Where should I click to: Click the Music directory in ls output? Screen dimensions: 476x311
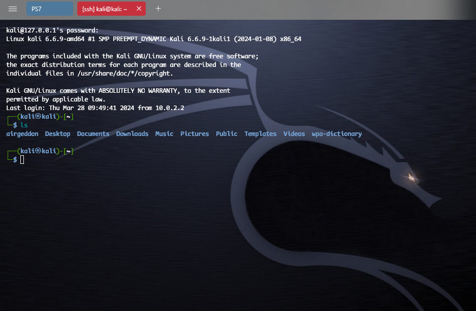click(164, 133)
